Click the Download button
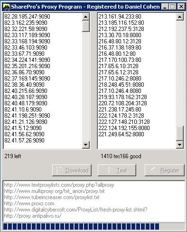Image resolution: width=187 pixels, height=232 pixels. (x=72, y=171)
